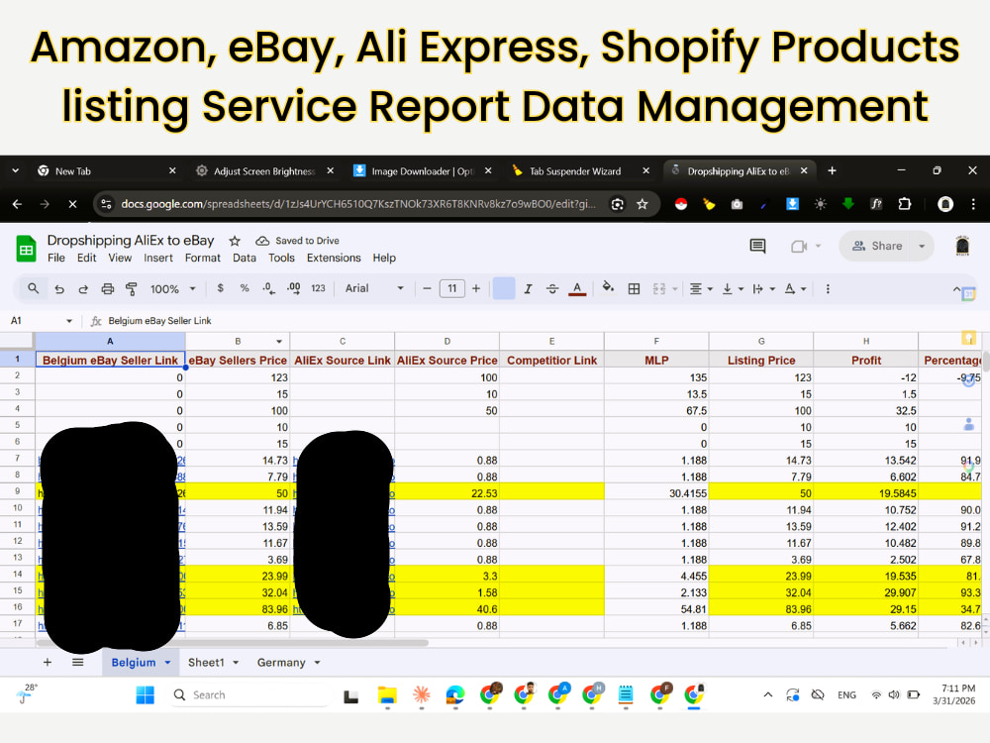This screenshot has width=990, height=743.
Task: Format as currency with dollar icon
Action: pyautogui.click(x=220, y=288)
